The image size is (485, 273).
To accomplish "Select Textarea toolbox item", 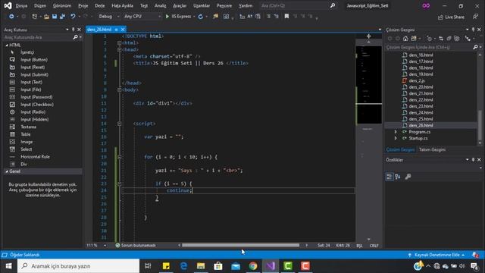I will tap(29, 127).
